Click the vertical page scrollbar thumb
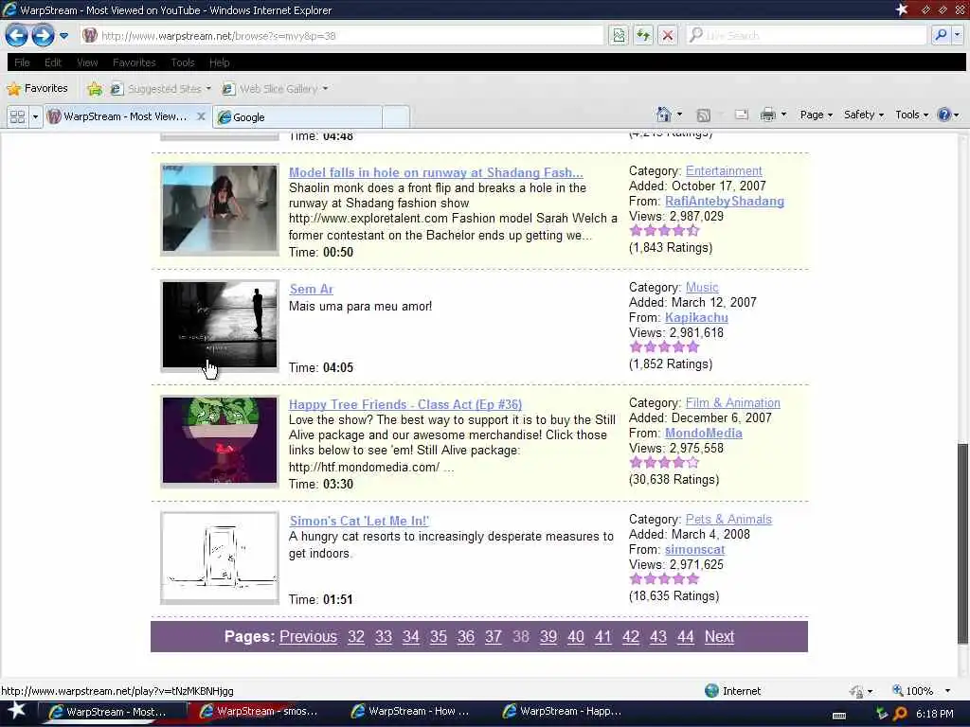 tap(962, 543)
